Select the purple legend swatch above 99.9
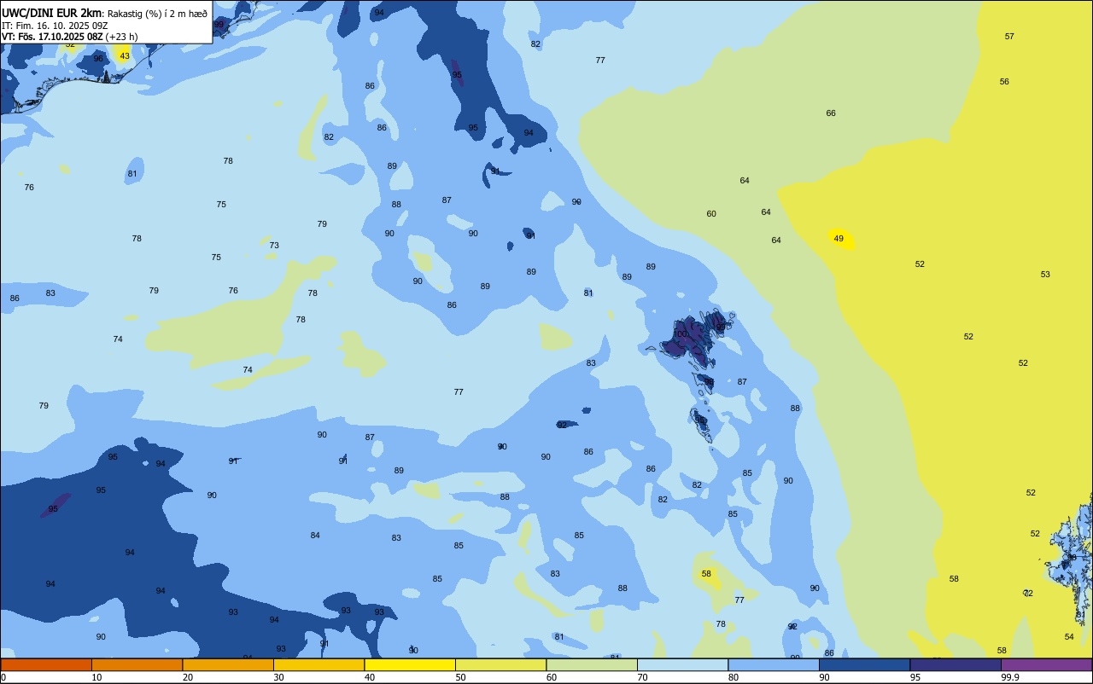 coord(1046,664)
